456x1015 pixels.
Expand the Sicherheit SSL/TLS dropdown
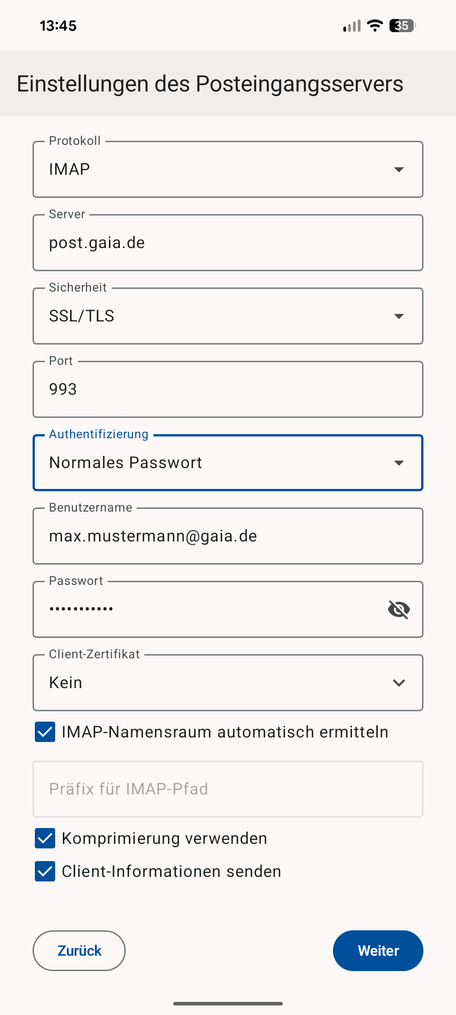point(399,316)
